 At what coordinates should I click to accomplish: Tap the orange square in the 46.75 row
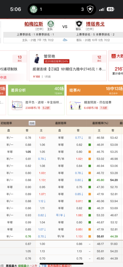point(90,152)
